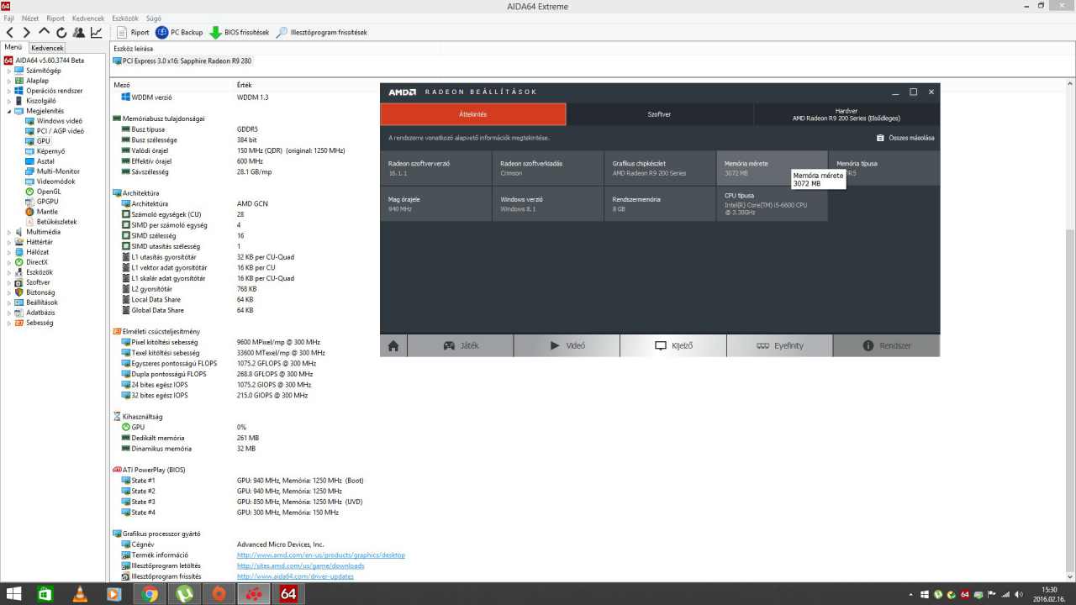Open the aida64.com driver-updates link
1076x605 pixels.
click(x=295, y=576)
